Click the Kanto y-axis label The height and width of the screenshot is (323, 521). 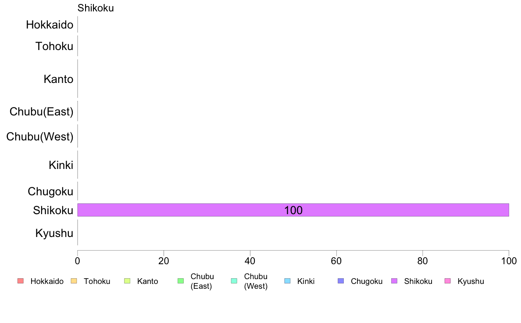[x=58, y=79]
